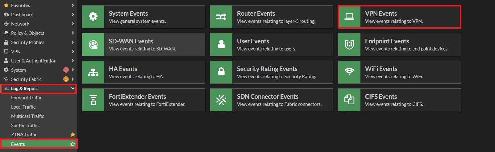This screenshot has height=152, width=495.
Task: Open the User Events title
Action: coord(253,41)
